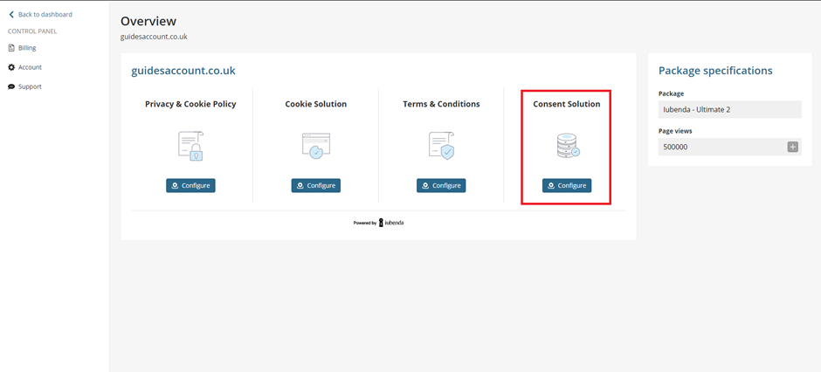
Task: Click the Cookie Solution browser cookie icon
Action: coord(315,146)
